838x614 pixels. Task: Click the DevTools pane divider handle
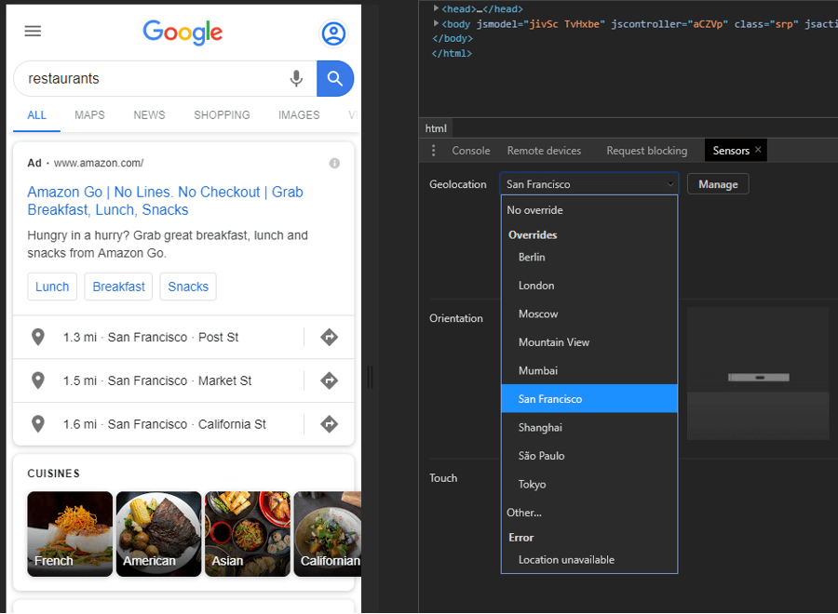point(370,377)
